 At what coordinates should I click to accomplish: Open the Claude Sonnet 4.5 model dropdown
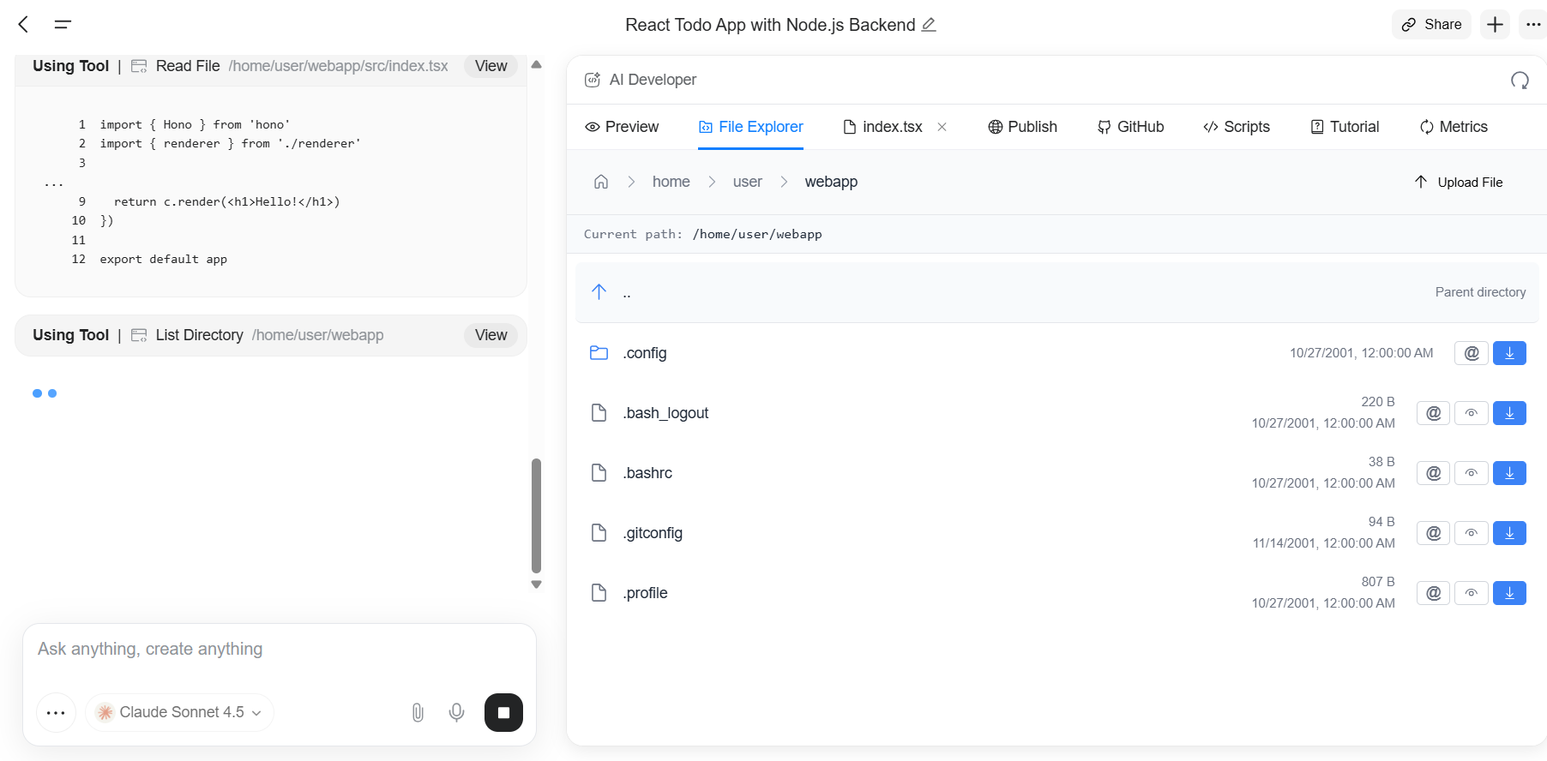[179, 713]
